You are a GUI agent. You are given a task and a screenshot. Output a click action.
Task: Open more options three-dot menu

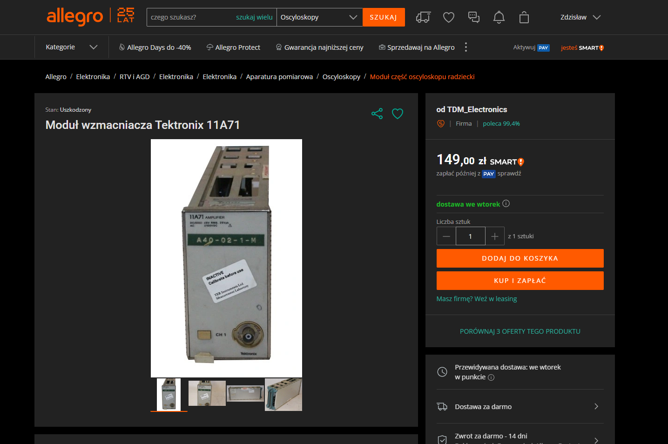point(466,47)
